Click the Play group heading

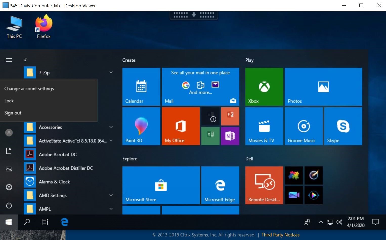point(249,60)
